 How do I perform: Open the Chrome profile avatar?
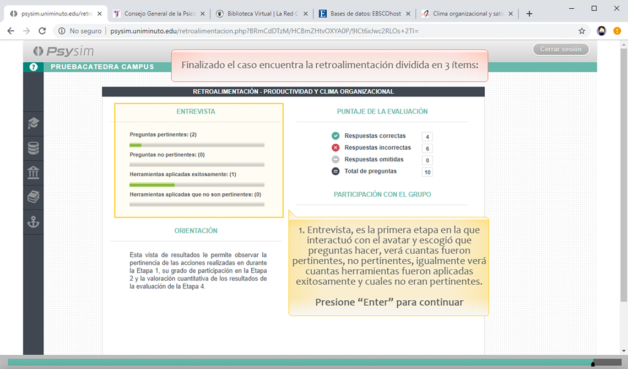(601, 31)
